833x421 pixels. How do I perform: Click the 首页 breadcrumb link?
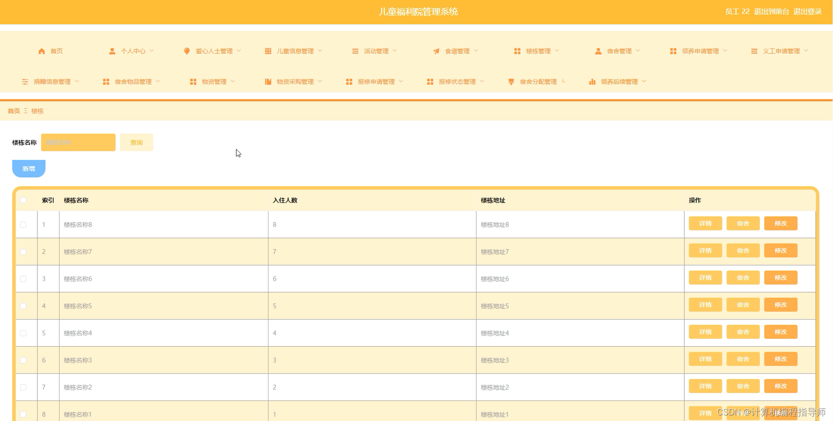click(x=14, y=111)
